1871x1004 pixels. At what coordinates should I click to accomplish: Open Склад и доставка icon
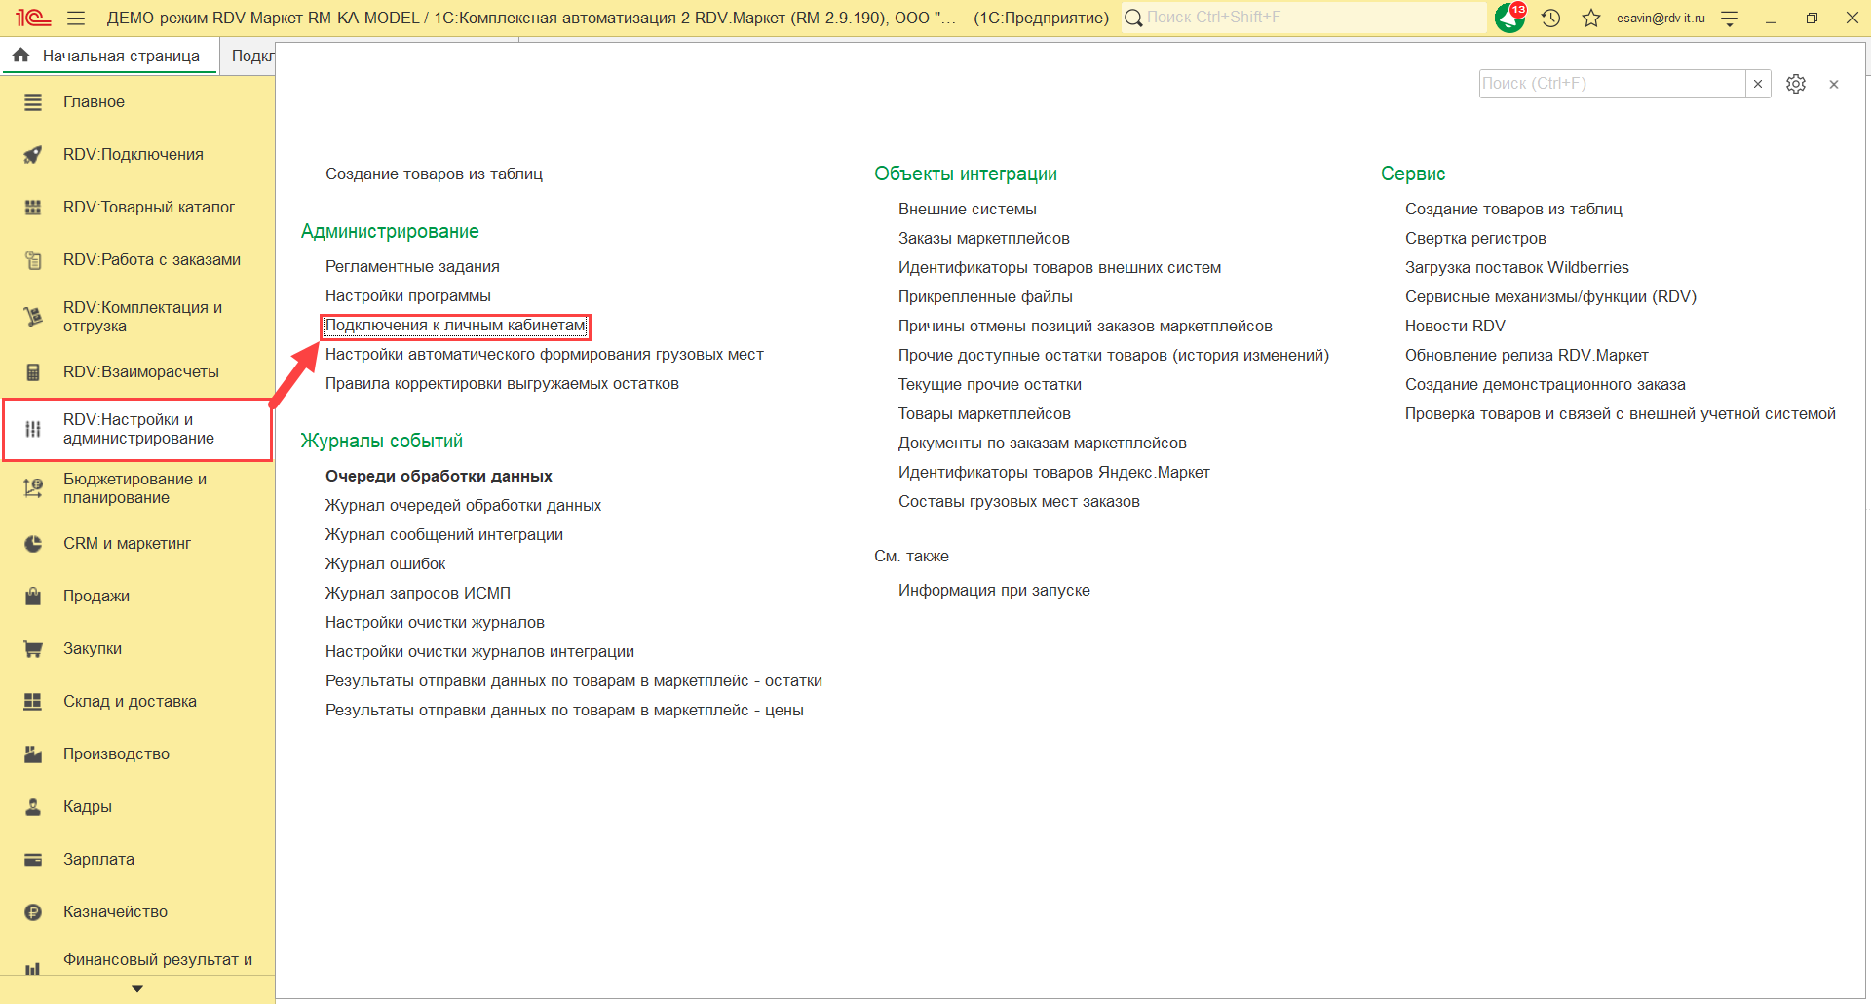tap(33, 702)
